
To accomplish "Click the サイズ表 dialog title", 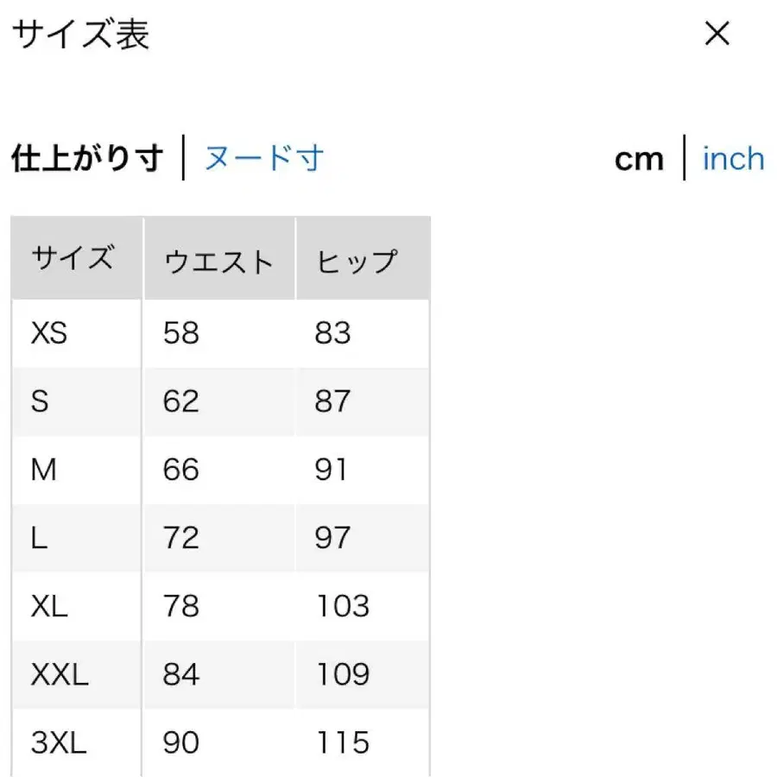I will coord(79,35).
